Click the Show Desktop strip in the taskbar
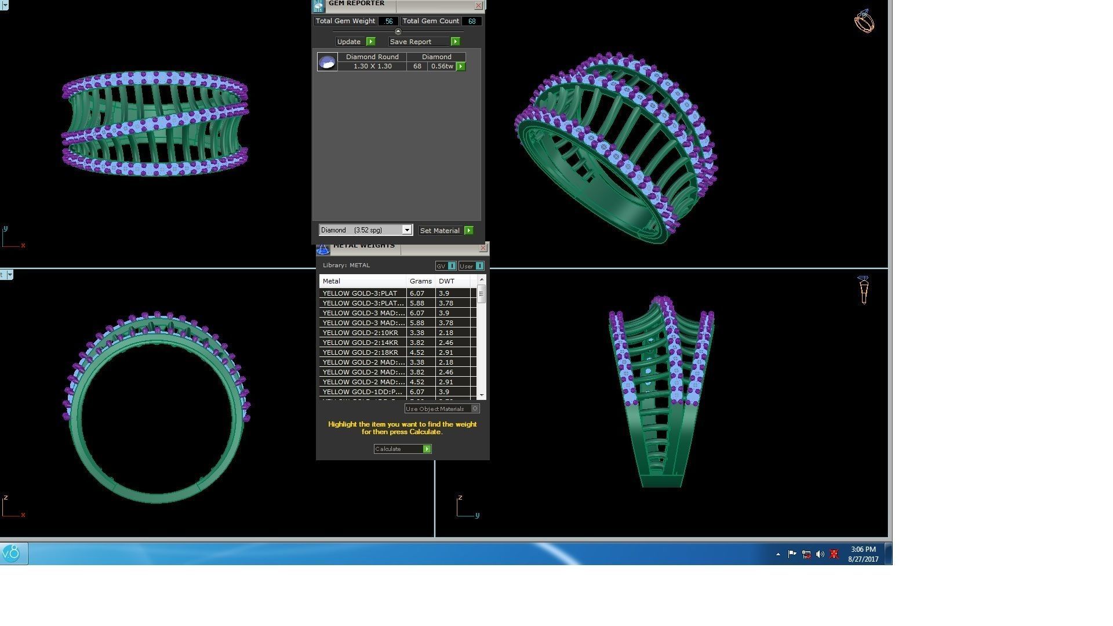1113x626 pixels. pyautogui.click(x=888, y=554)
